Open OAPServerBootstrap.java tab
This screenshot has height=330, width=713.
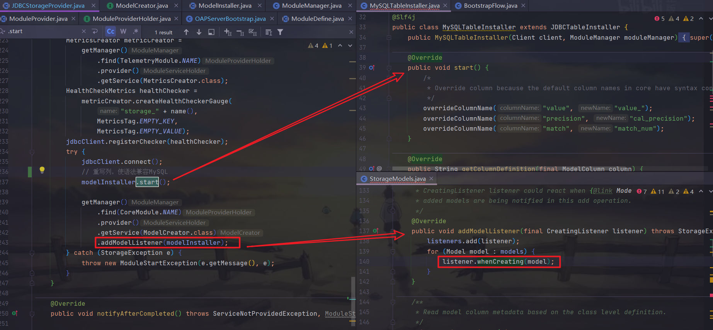coord(230,19)
